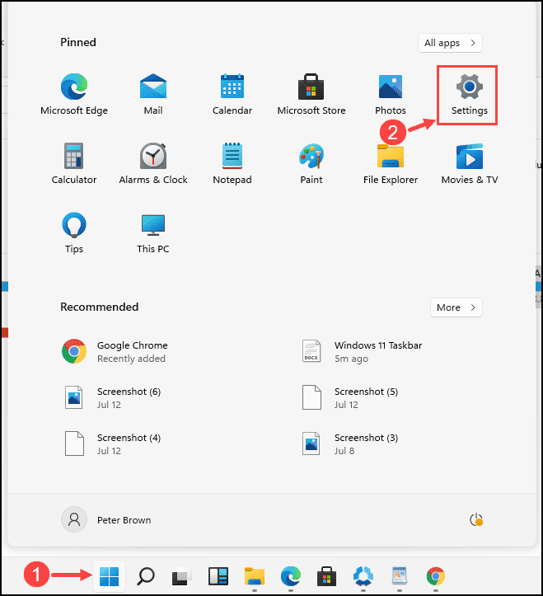Open Screenshot (6) from Jul 12
543x596 pixels.
click(112, 397)
